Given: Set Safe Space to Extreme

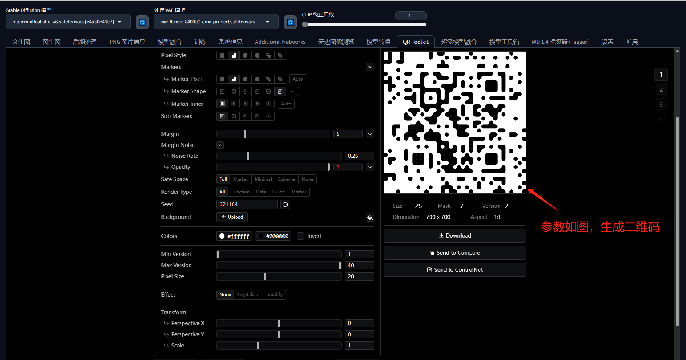Looking at the screenshot, I should pyautogui.click(x=287, y=179).
